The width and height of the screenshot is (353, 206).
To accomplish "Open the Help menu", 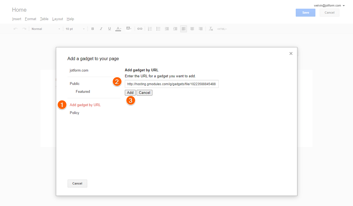I will (70, 19).
